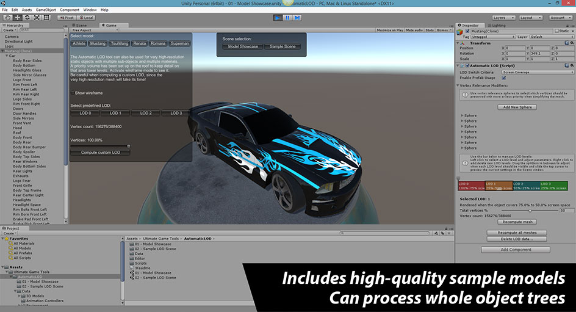Toggle Show wireframe checkbox
This screenshot has width=576, height=312.
click(x=73, y=93)
